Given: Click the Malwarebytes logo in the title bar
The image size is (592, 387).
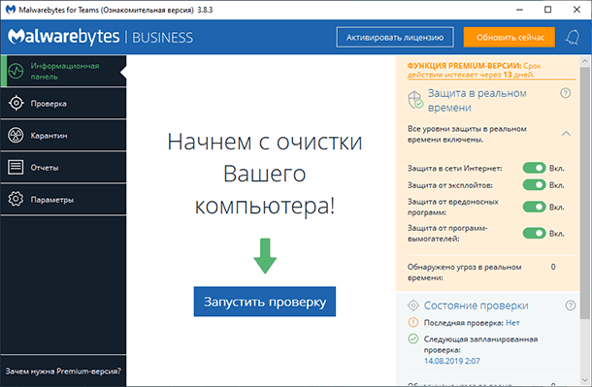Looking at the screenshot, I should tap(11, 10).
